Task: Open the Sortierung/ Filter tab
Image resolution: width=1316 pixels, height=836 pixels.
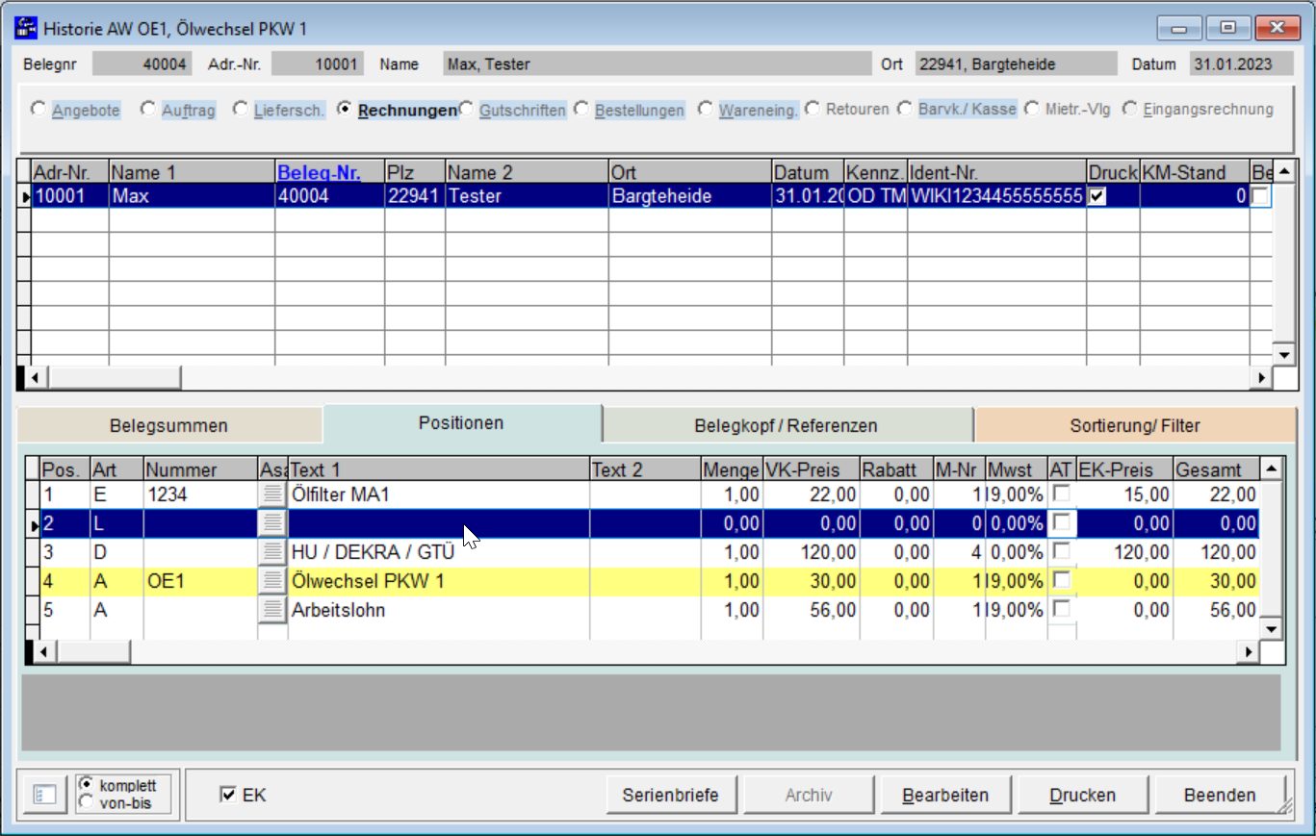Action: (x=1134, y=425)
